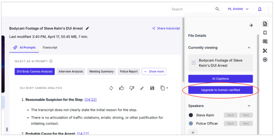
Task: Collapse the Speakers section
Action: (249, 106)
